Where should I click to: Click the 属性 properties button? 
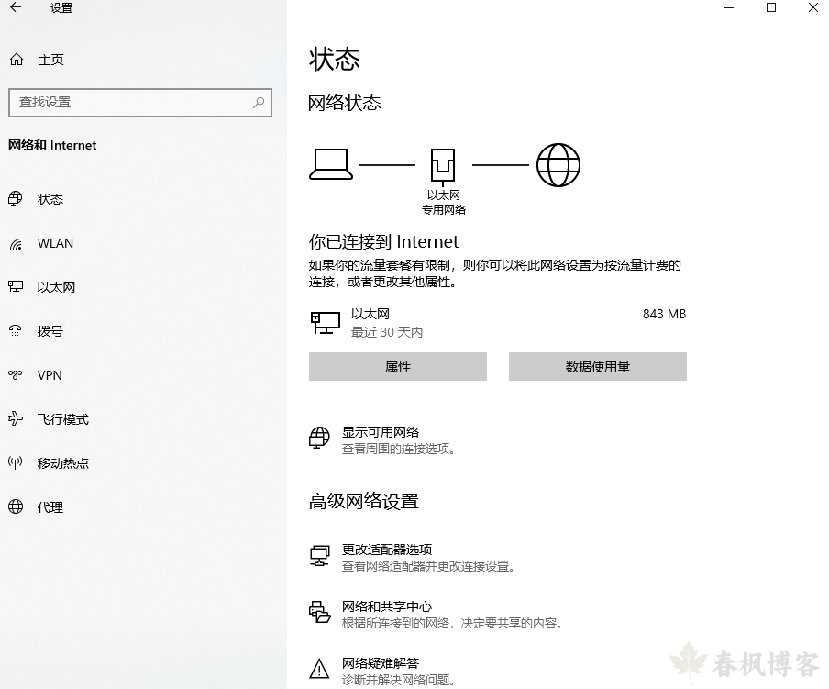[398, 366]
